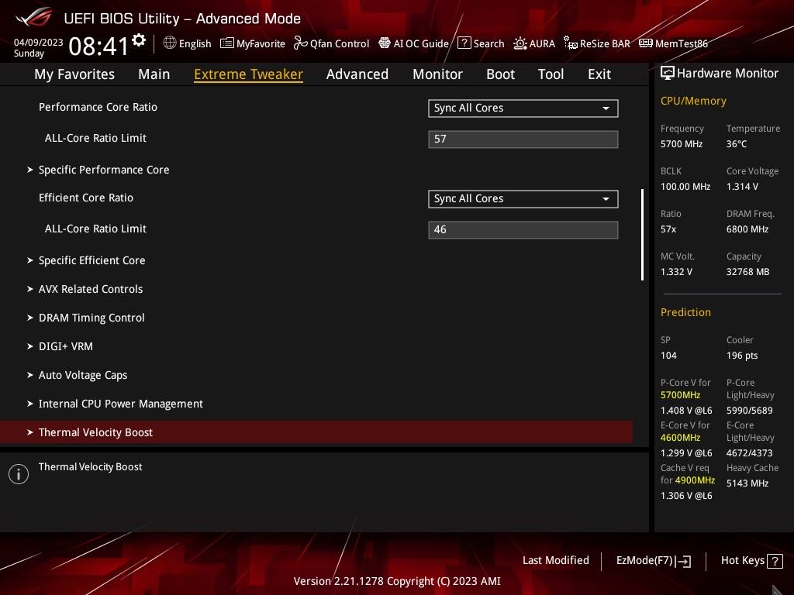Screen dimensions: 794x595
Task: Open the Exit tab
Action: click(x=599, y=74)
